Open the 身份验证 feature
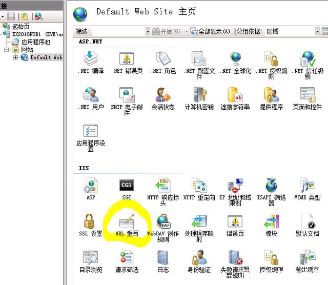This screenshot has width=328, height=285. coord(199,261)
